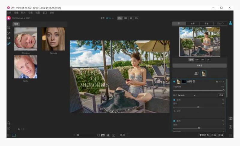The image size is (240, 146).
Task: Toggle the eyes section blue enable dot
Action: [174, 121]
